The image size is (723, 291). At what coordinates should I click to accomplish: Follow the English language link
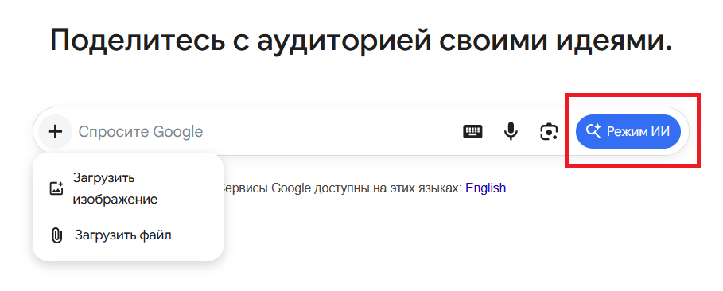tap(485, 188)
